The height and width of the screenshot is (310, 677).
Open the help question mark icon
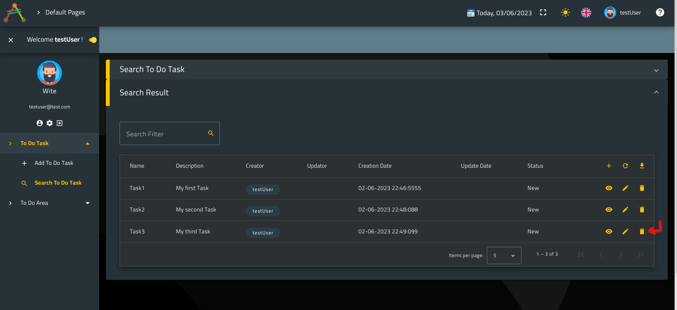coord(660,13)
